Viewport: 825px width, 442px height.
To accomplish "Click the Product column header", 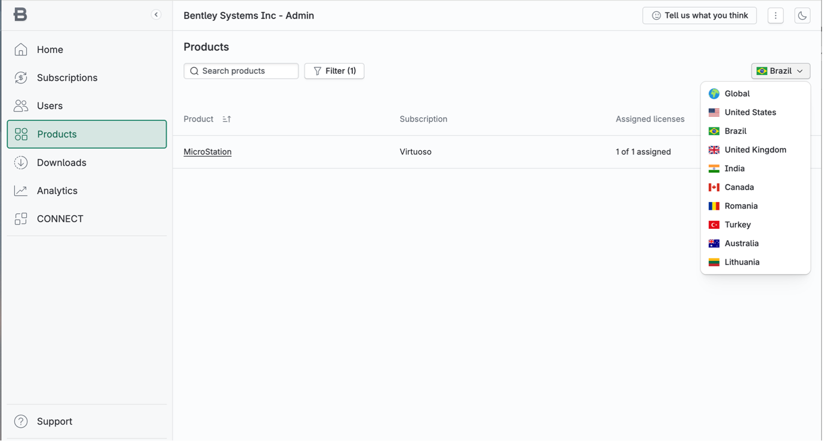I will (199, 119).
